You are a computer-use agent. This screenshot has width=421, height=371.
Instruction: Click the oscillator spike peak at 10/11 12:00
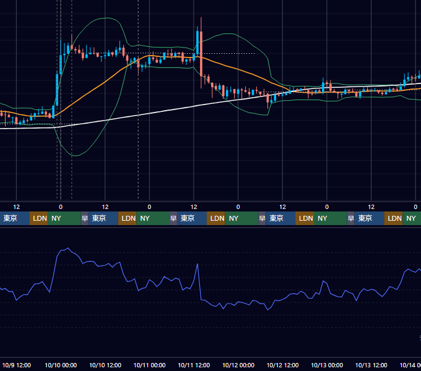click(197, 264)
